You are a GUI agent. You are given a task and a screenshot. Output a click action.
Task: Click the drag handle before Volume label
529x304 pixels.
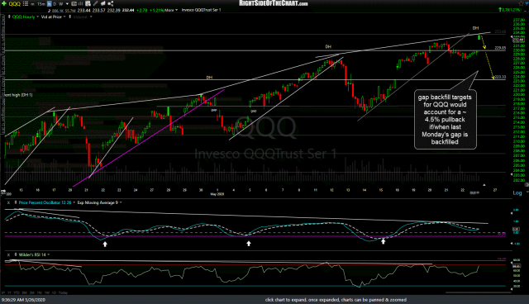(x=69, y=17)
